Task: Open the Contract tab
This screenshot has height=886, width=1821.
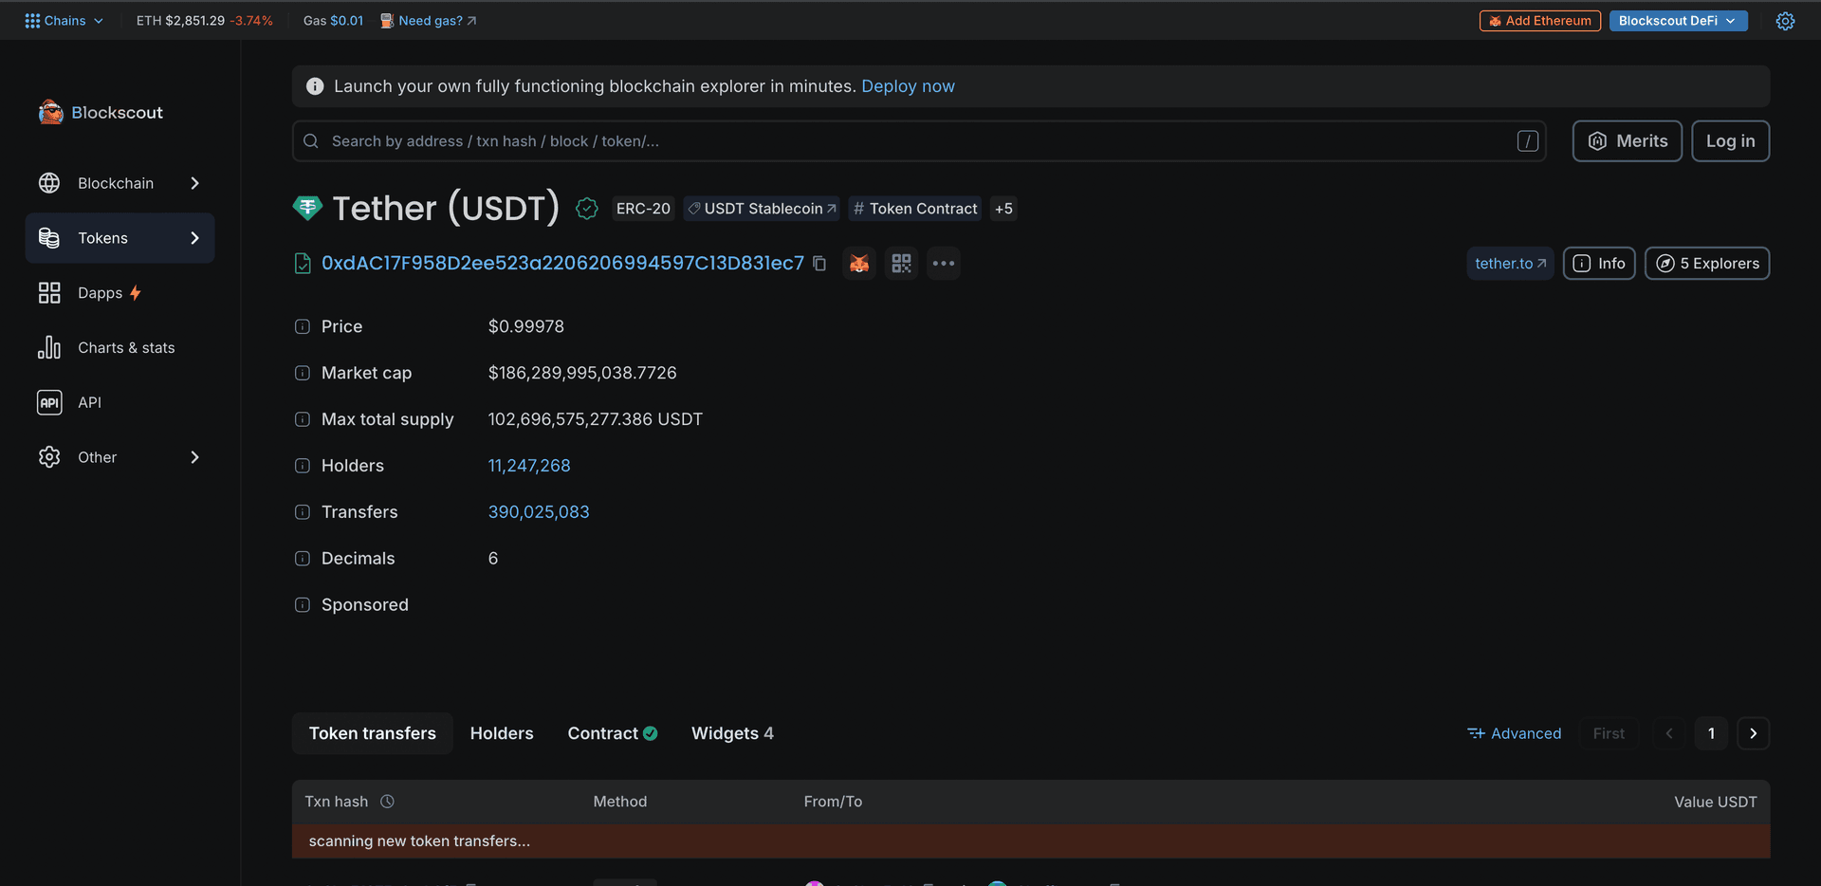Action: [612, 733]
